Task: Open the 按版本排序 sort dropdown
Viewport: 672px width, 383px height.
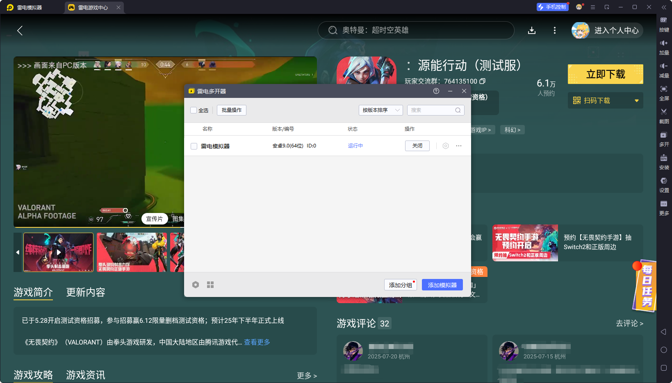Action: (x=381, y=110)
